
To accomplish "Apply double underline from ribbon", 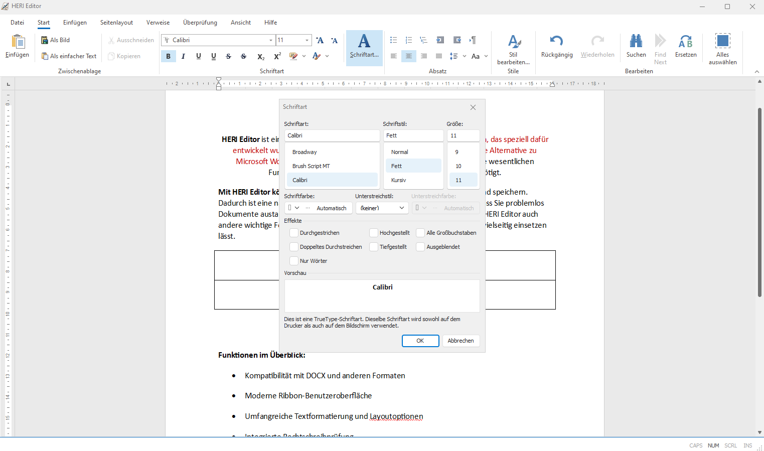I will click(x=214, y=56).
